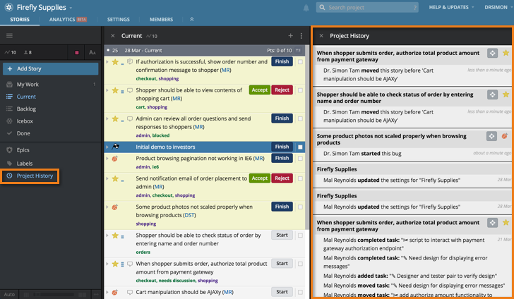Close the Project History panel

321,36
